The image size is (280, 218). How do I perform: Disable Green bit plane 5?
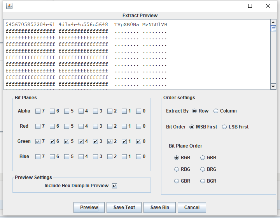coord(66,142)
